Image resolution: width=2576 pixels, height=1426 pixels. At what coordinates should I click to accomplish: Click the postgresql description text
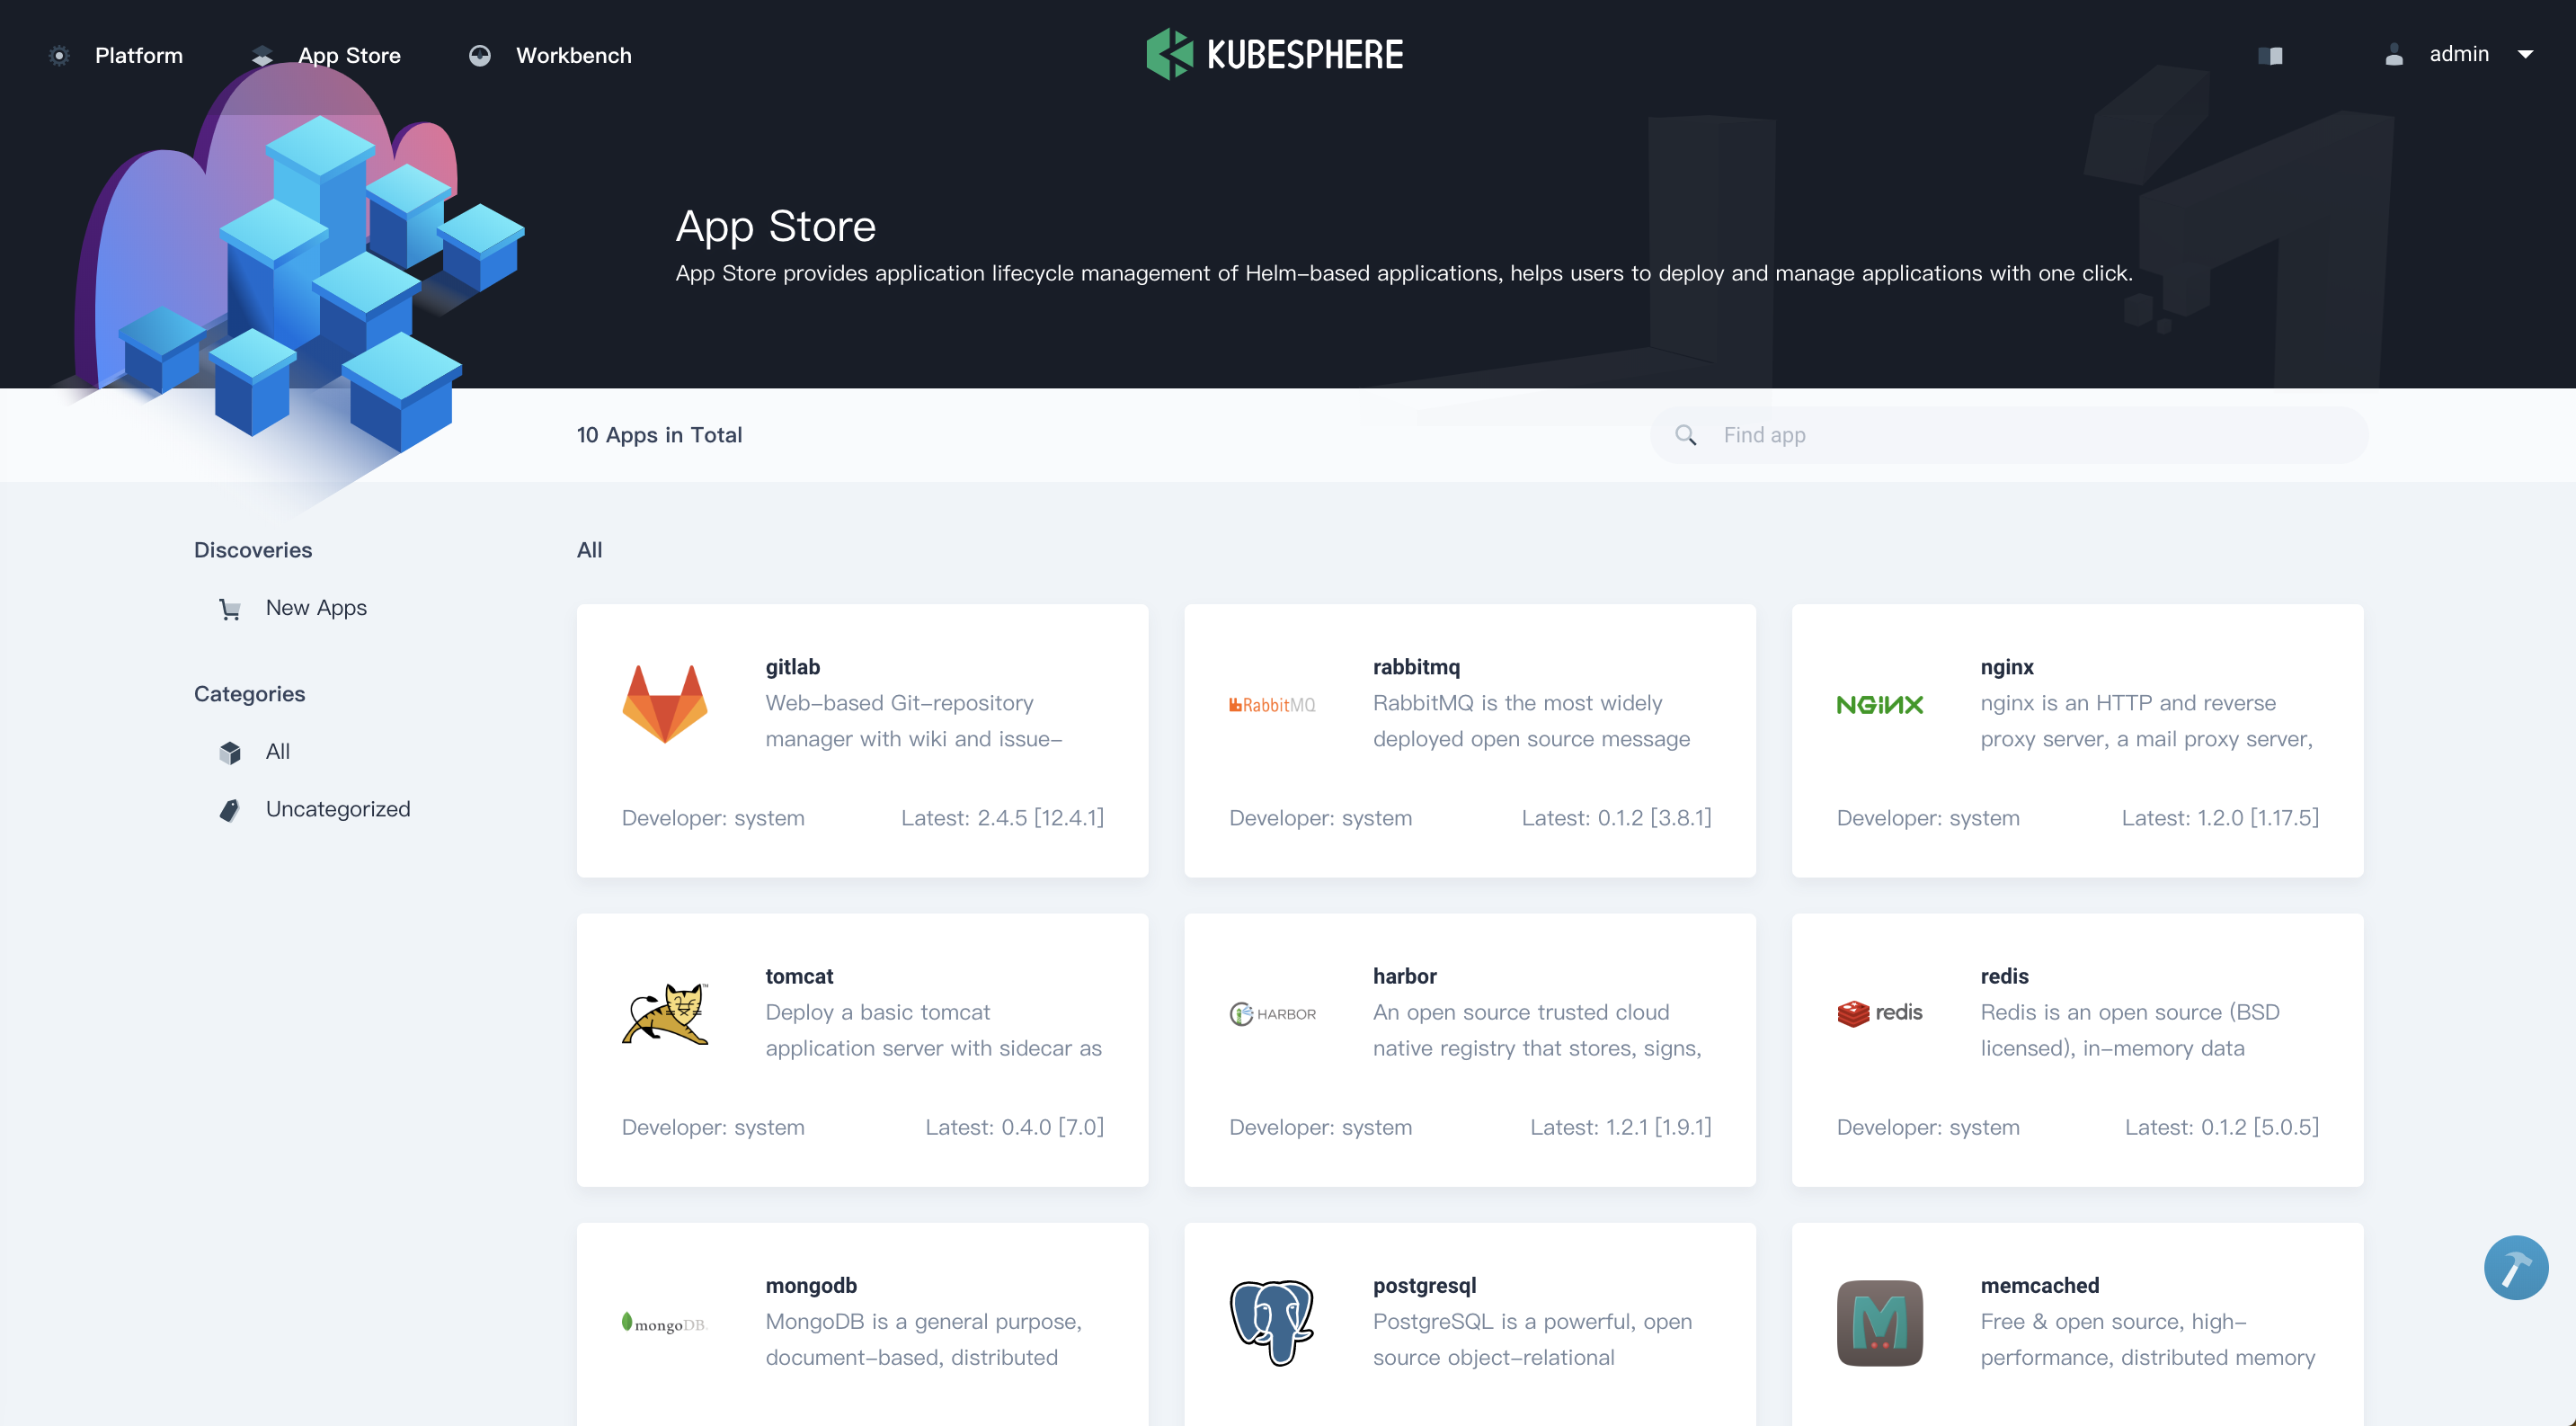tap(1532, 1339)
